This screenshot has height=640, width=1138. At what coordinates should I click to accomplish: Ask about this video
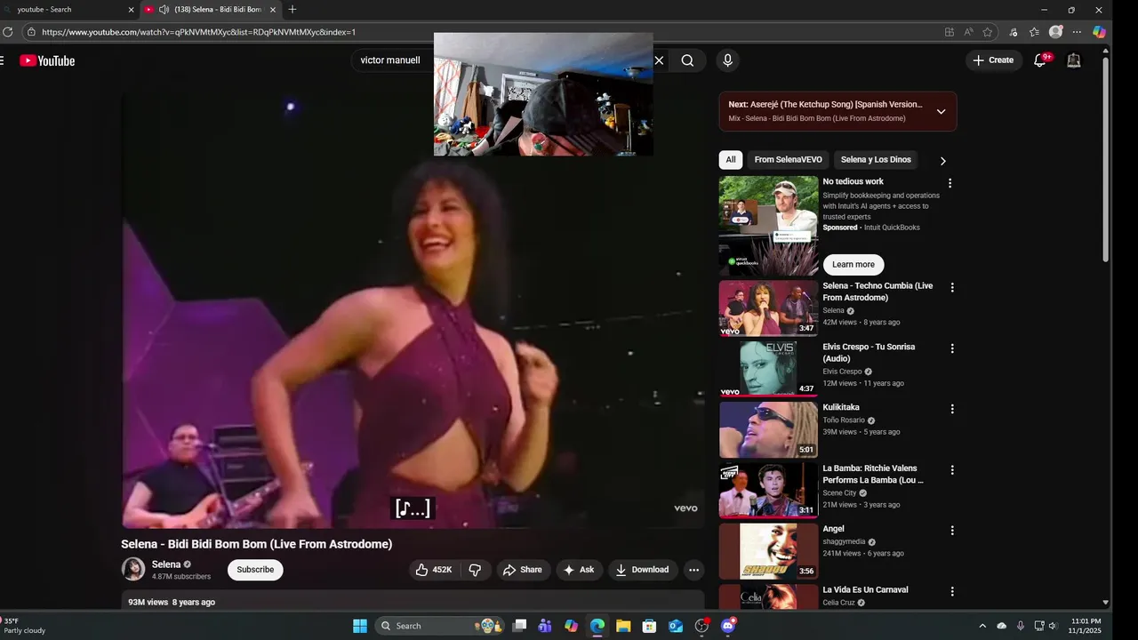point(579,570)
